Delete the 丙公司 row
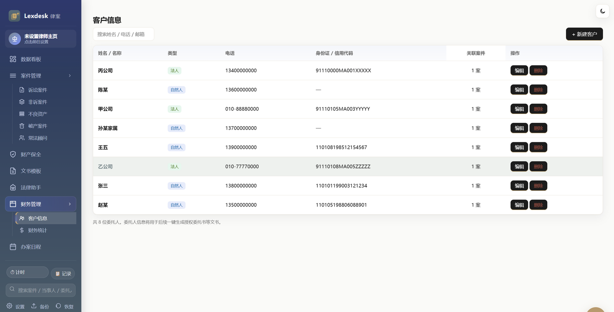This screenshot has width=614, height=312. 538,71
